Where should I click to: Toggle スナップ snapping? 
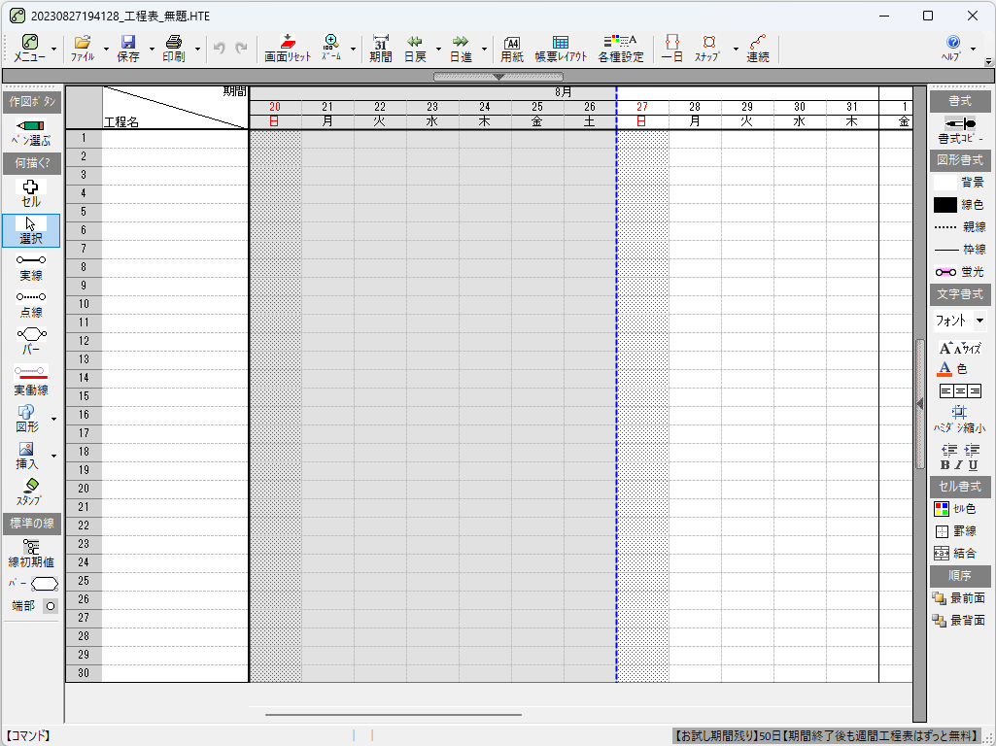pos(709,49)
